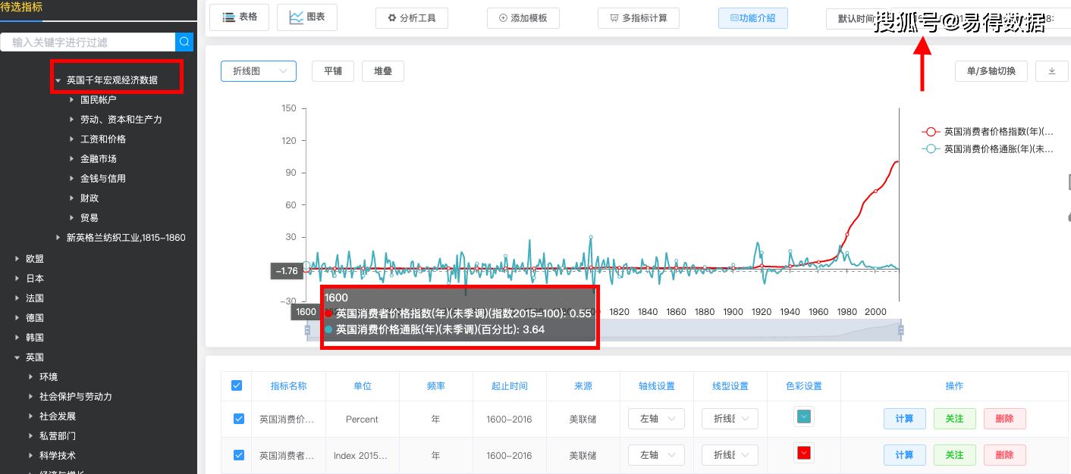Expand the 法国 country node
The image size is (1071, 474).
17,298
